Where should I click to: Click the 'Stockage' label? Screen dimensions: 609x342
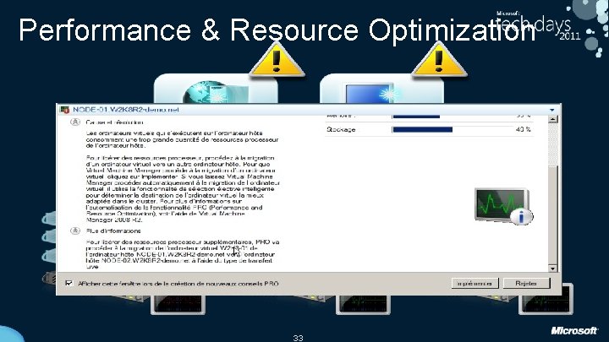point(341,129)
